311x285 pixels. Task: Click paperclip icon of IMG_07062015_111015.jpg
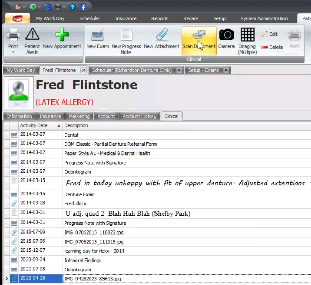point(14,241)
